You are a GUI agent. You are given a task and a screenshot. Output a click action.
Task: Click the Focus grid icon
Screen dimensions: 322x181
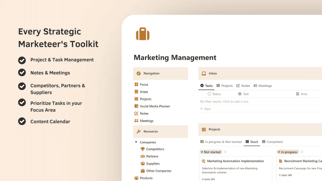(x=136, y=84)
